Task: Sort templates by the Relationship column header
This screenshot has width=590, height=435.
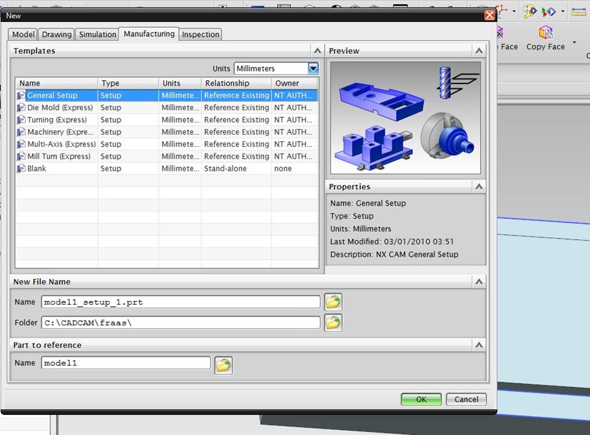Action: tap(236, 83)
